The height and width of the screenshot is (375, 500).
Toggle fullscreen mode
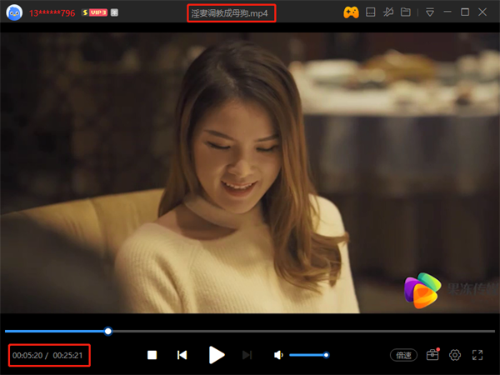coord(477,355)
